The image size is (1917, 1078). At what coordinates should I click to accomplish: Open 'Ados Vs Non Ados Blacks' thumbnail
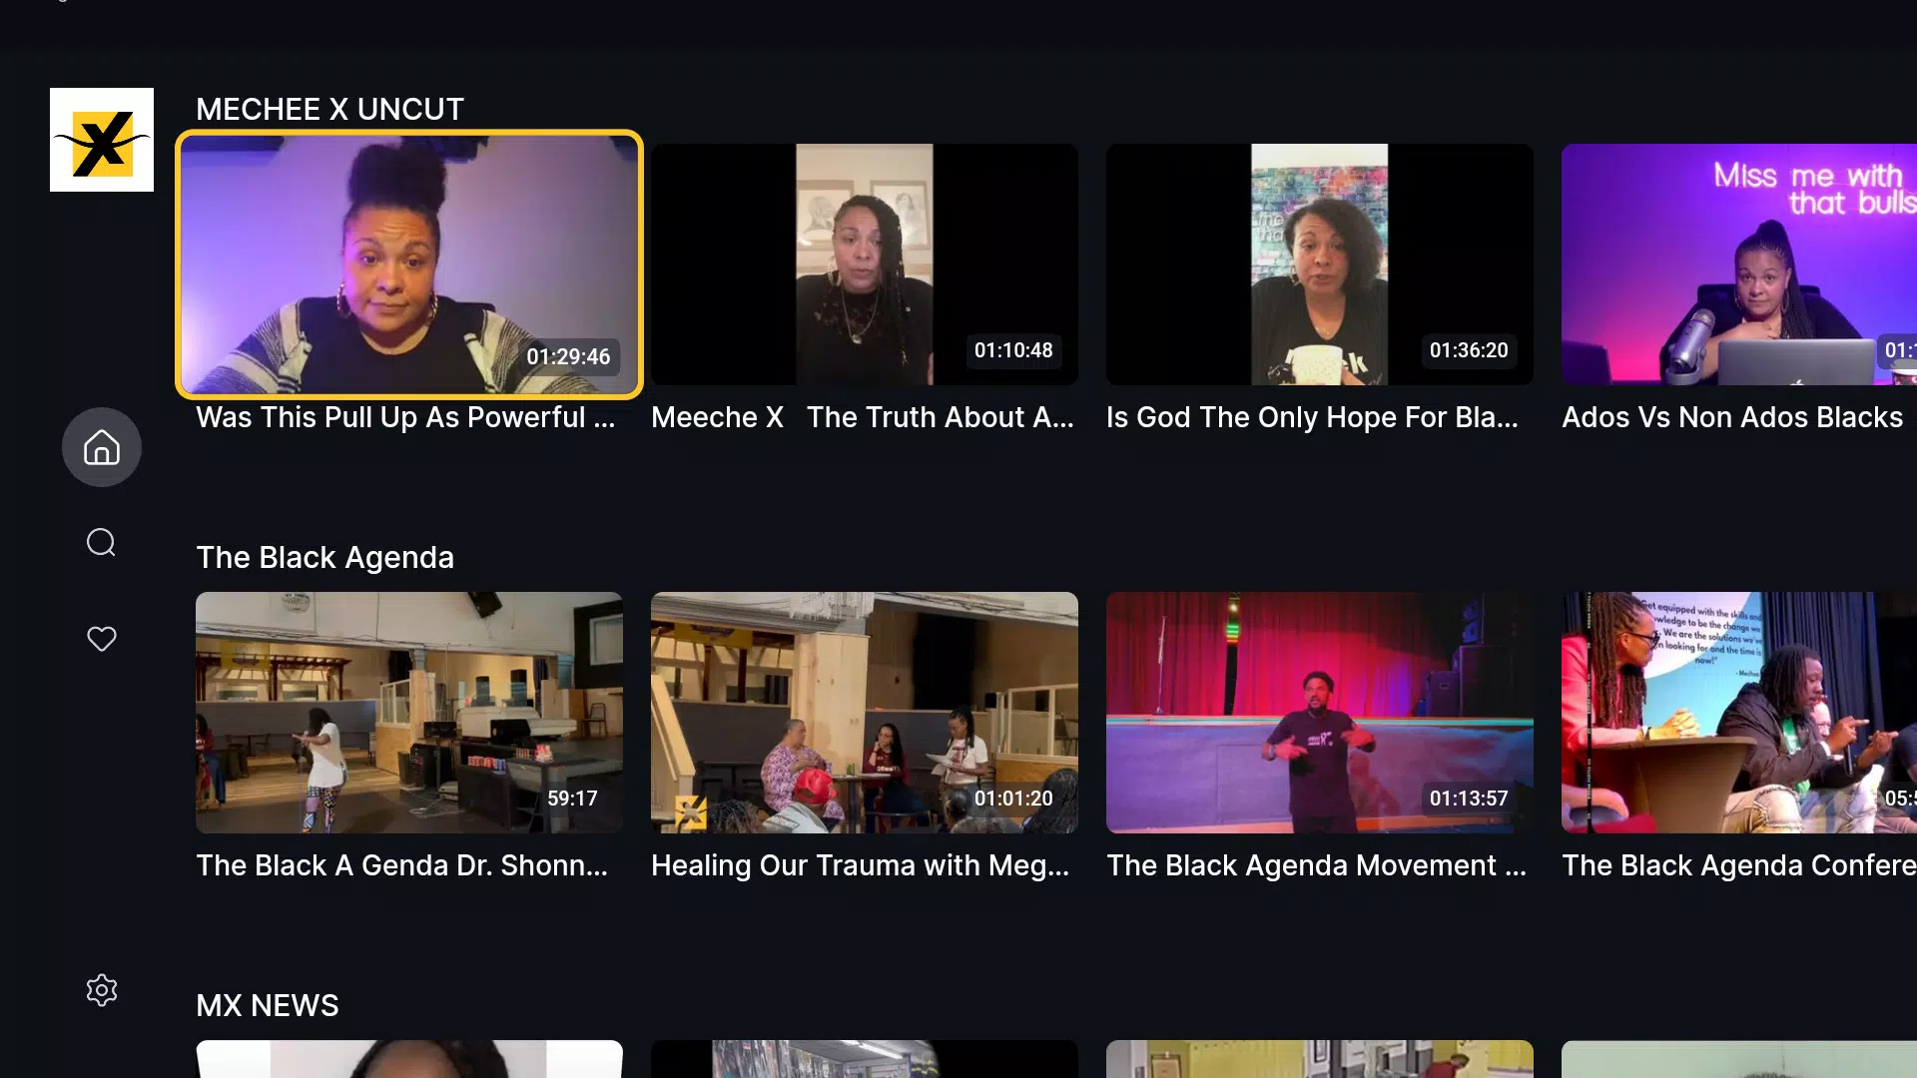click(x=1739, y=265)
